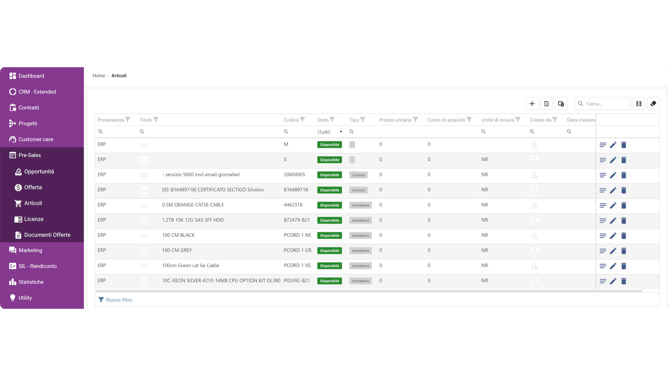
Task: Open Documenti Offerte menu item
Action: [x=42, y=235]
